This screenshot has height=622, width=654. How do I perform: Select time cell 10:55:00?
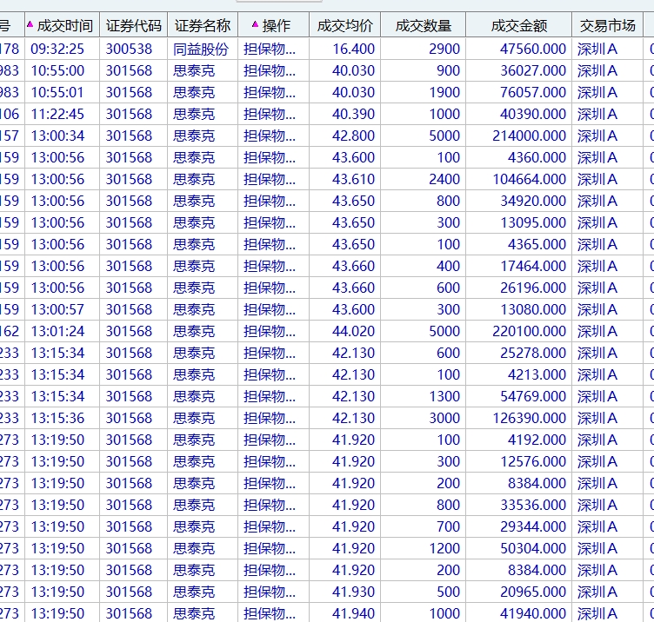[57, 71]
